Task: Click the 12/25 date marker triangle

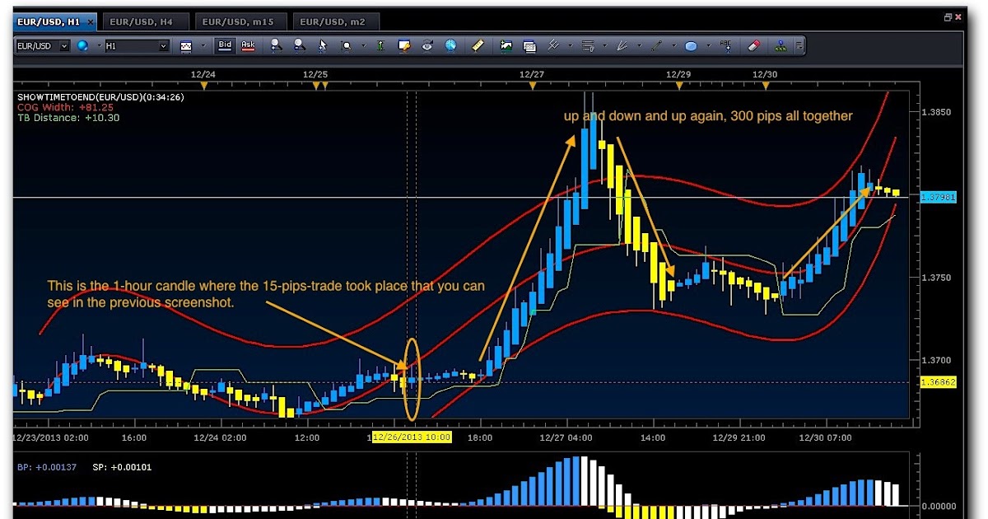Action: pos(315,84)
